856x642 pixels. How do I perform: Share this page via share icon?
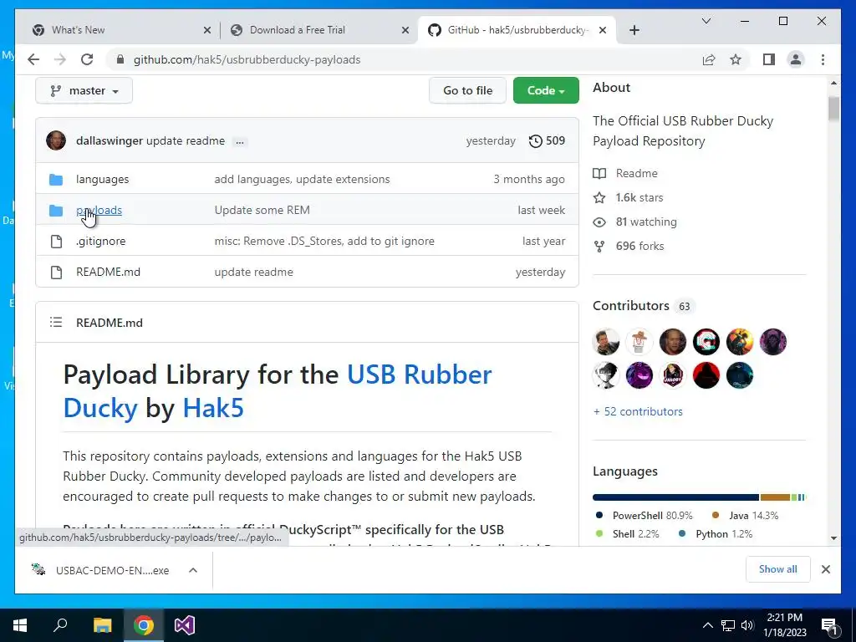[709, 59]
